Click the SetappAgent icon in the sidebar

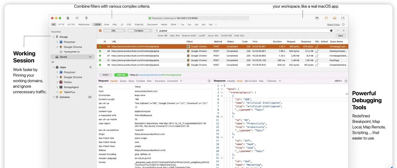pos(61,87)
